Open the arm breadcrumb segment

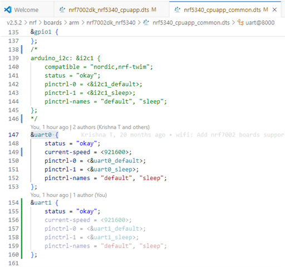[74, 23]
